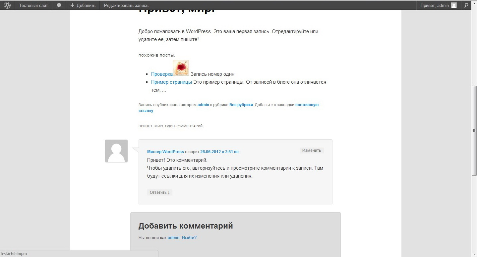Click the Изменить comment edit button
This screenshot has width=477, height=257.
312,150
